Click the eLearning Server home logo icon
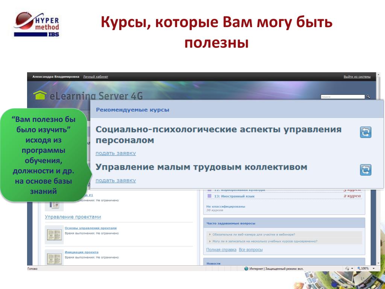Viewport: 385px width, 289px height. pyautogui.click(x=40, y=95)
